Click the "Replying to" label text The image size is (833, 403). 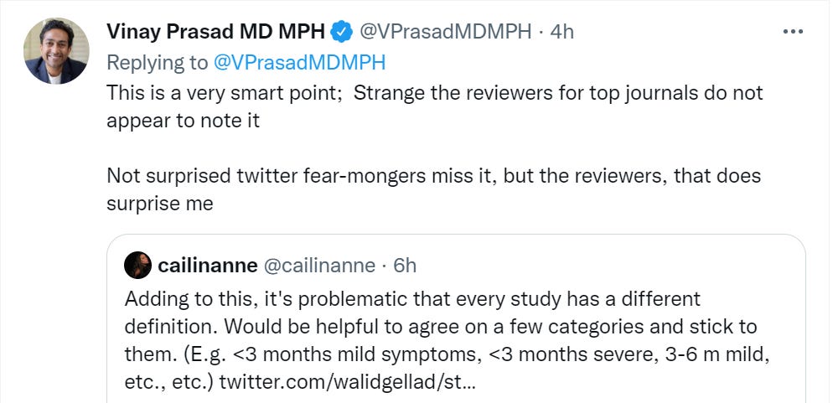(x=157, y=62)
